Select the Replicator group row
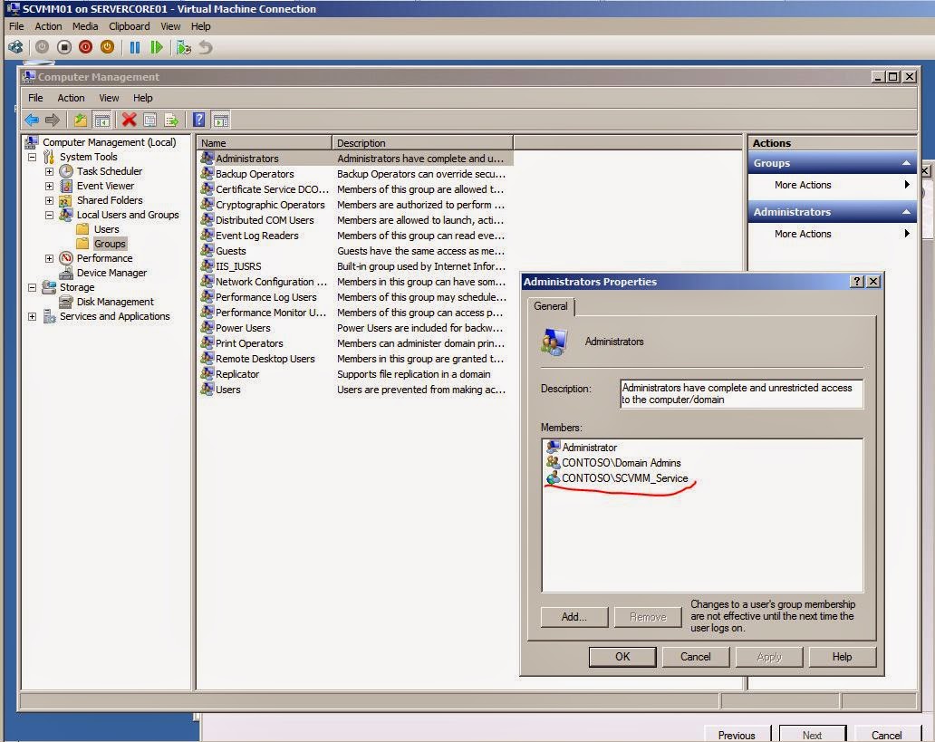The image size is (935, 742). [355, 374]
